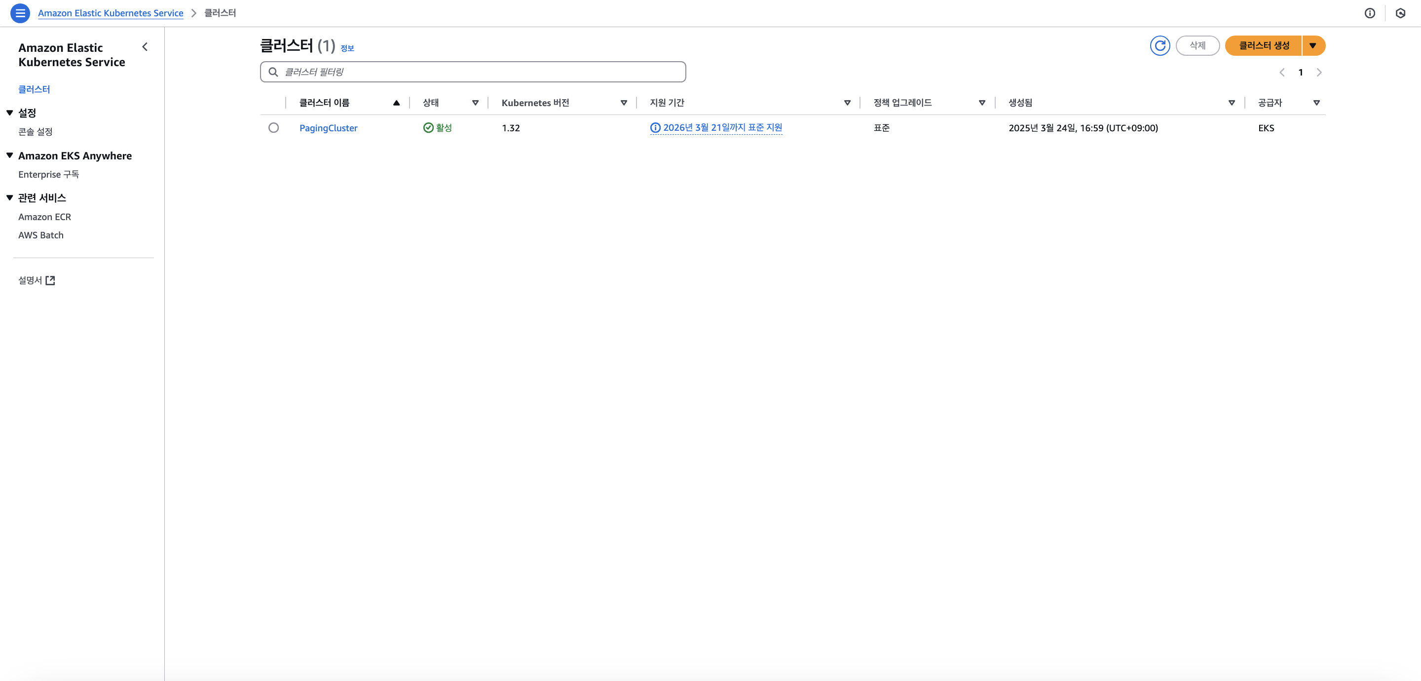Collapse the sidebar with the left chevron
1421x681 pixels.
tap(145, 47)
